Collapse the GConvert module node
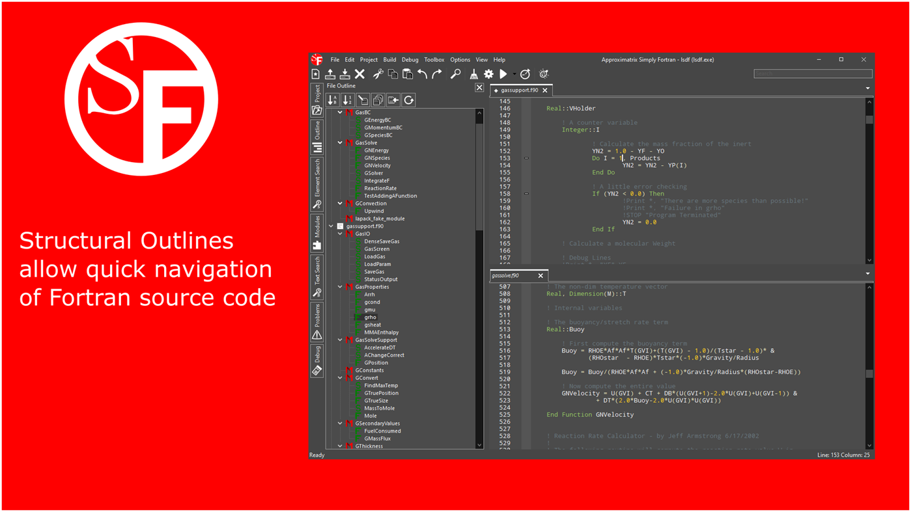This screenshot has width=911, height=512. [x=340, y=378]
